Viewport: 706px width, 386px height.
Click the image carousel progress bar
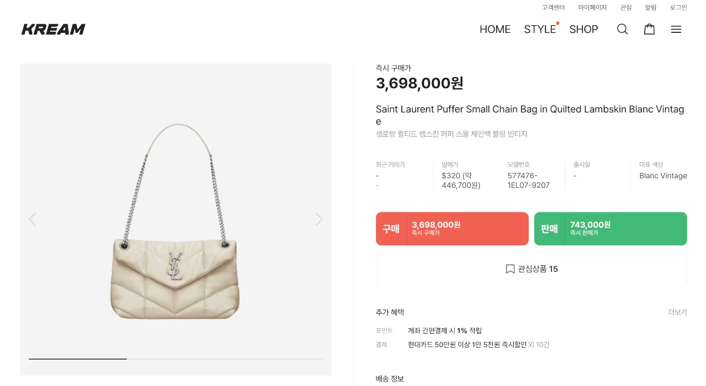click(175, 358)
